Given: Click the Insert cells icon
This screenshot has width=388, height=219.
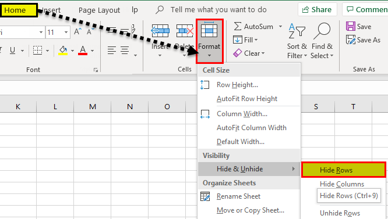Looking at the screenshot, I should (160, 31).
